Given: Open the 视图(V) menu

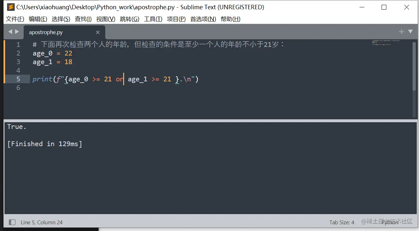Looking at the screenshot, I should click(x=106, y=19).
